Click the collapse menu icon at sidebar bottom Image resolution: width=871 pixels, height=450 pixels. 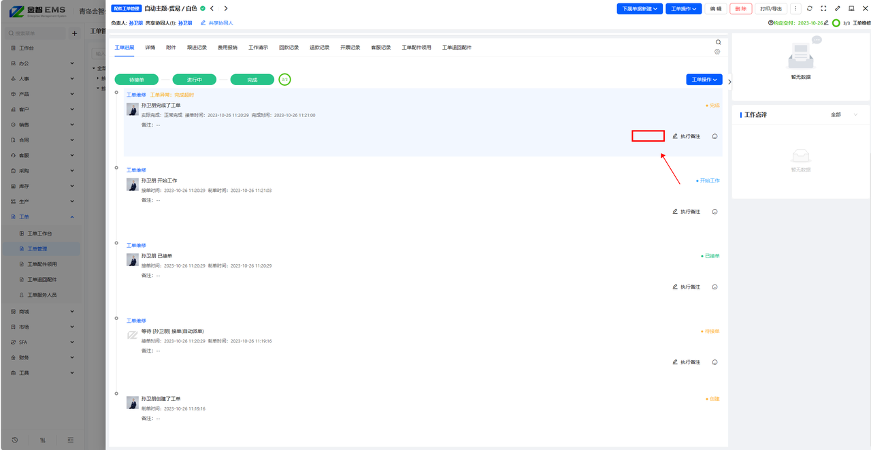[x=70, y=440]
